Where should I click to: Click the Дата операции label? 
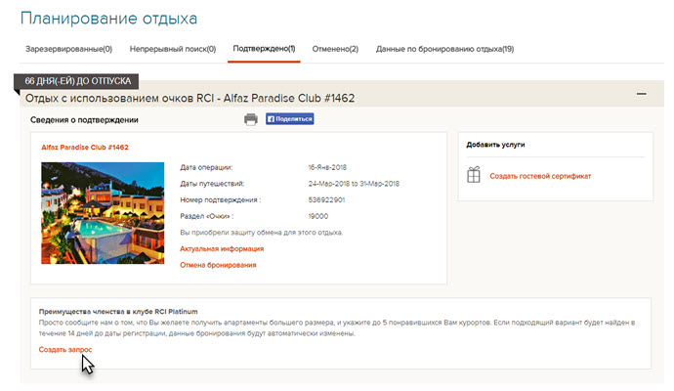206,167
